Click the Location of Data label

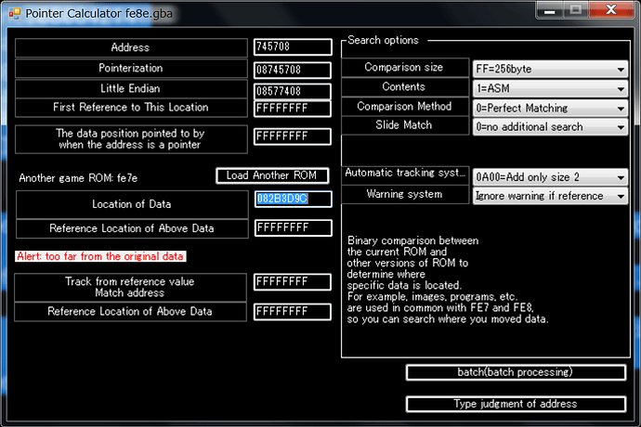[x=132, y=204]
